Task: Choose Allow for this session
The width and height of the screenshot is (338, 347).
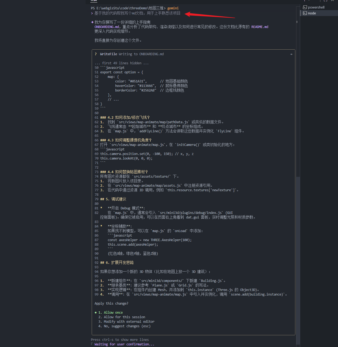Action: pyautogui.click(x=122, y=317)
